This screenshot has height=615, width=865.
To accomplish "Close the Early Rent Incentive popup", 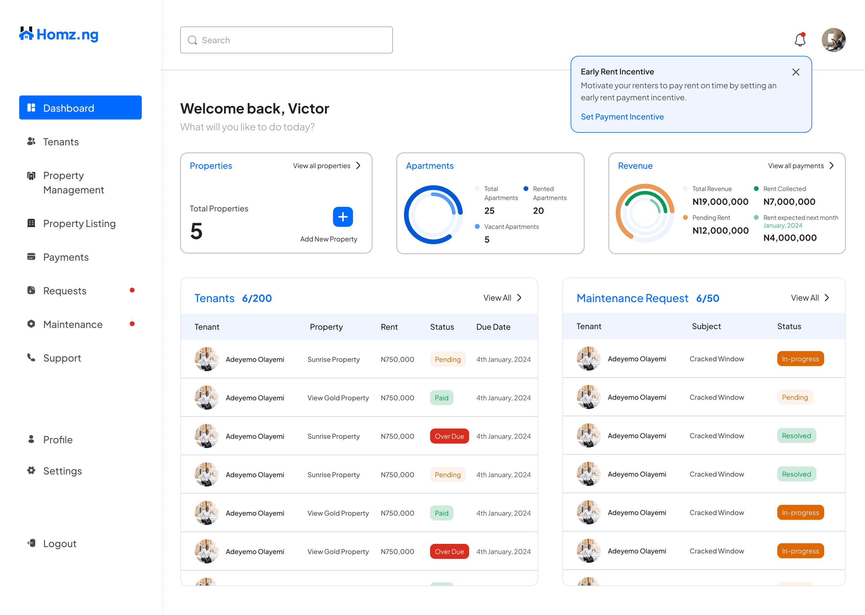I will 796,72.
